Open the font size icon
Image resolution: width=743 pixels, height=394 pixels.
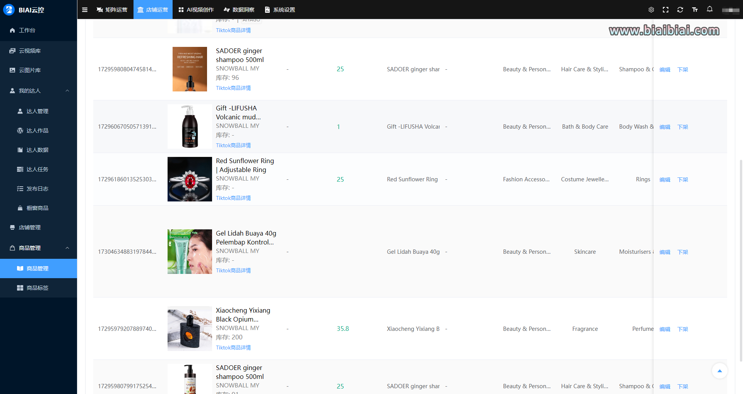pos(695,10)
